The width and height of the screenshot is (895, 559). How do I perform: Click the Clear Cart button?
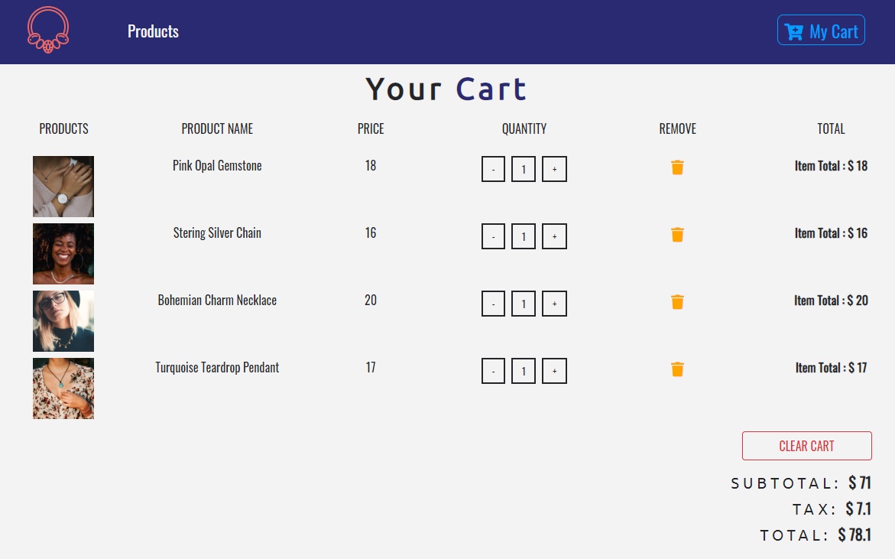coord(806,446)
